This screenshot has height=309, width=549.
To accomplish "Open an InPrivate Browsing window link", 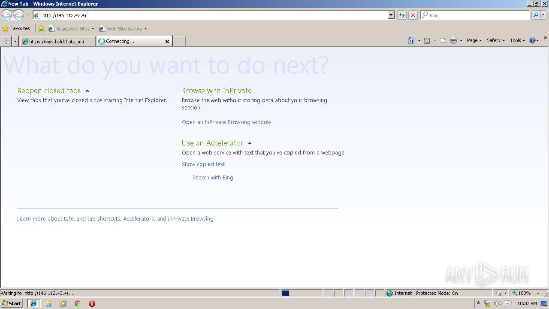I will [x=226, y=122].
